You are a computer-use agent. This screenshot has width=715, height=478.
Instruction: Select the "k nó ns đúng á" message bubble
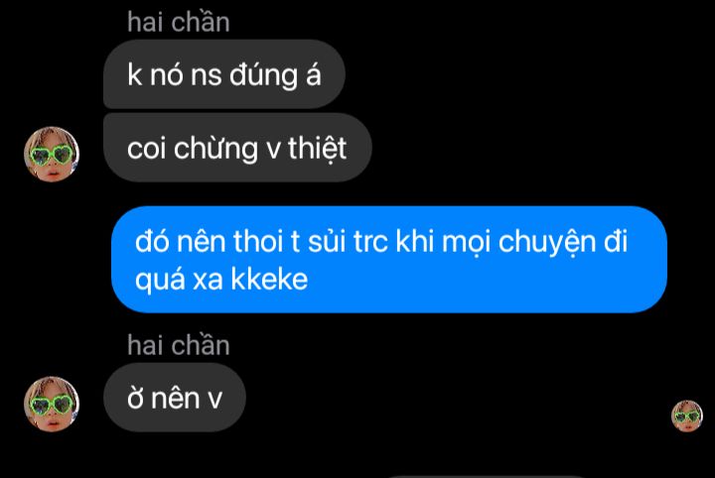223,74
